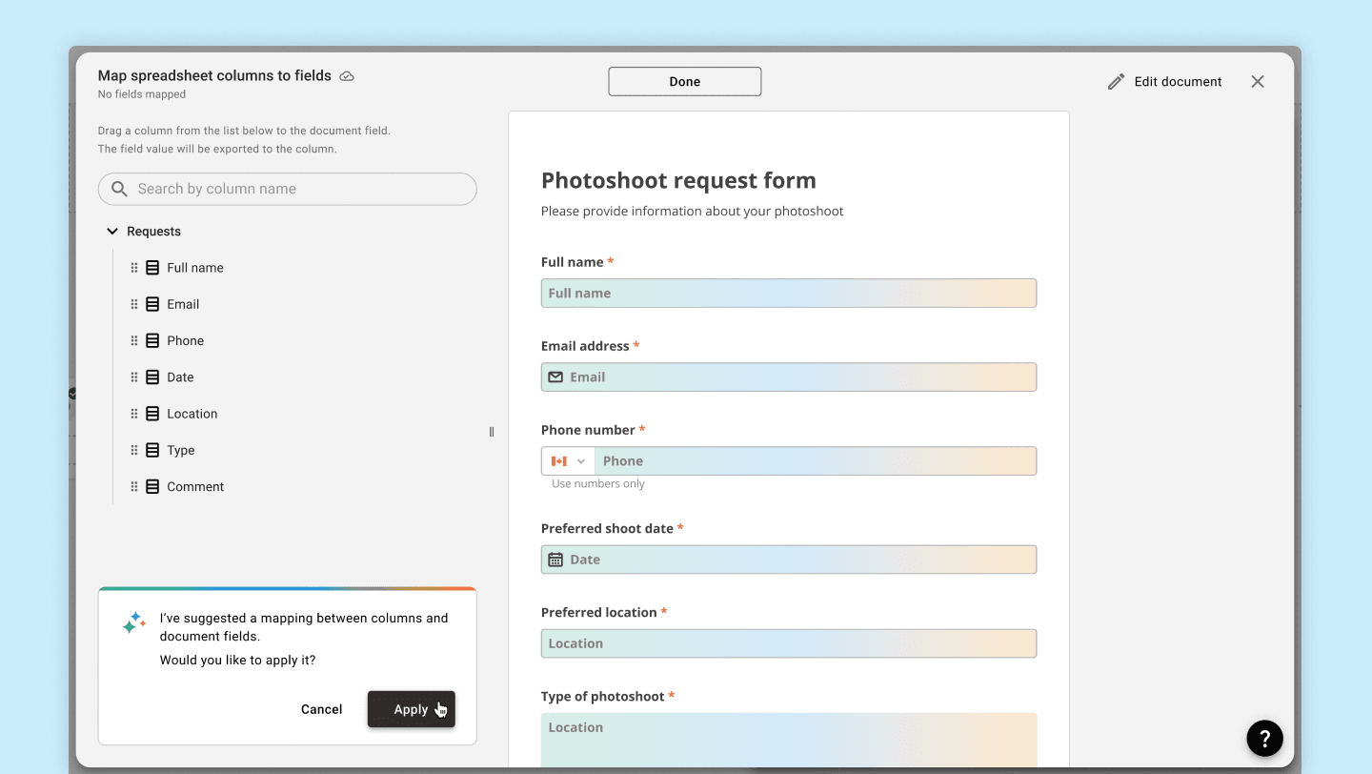Cancel the suggested mapping
The height and width of the screenshot is (774, 1372).
coord(322,709)
